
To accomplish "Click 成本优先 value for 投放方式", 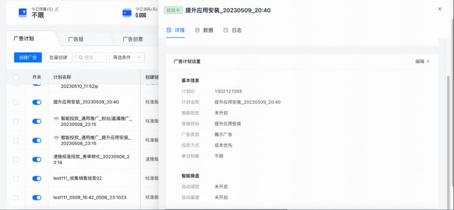I will coord(223,145).
